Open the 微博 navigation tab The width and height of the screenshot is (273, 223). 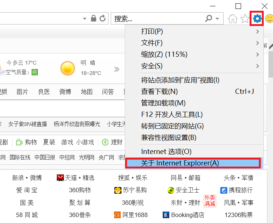65,92
